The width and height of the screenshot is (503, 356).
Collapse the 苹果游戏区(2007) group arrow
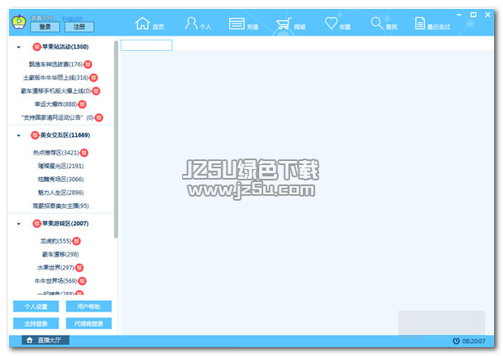coord(19,223)
